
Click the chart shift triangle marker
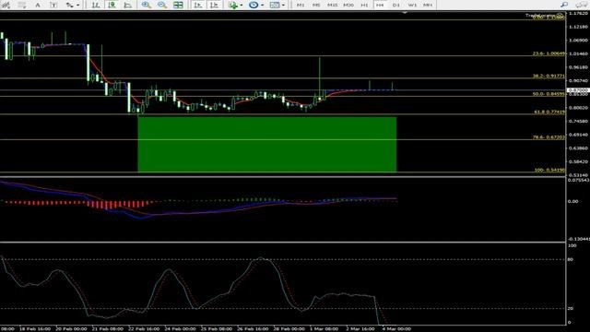(405, 12)
